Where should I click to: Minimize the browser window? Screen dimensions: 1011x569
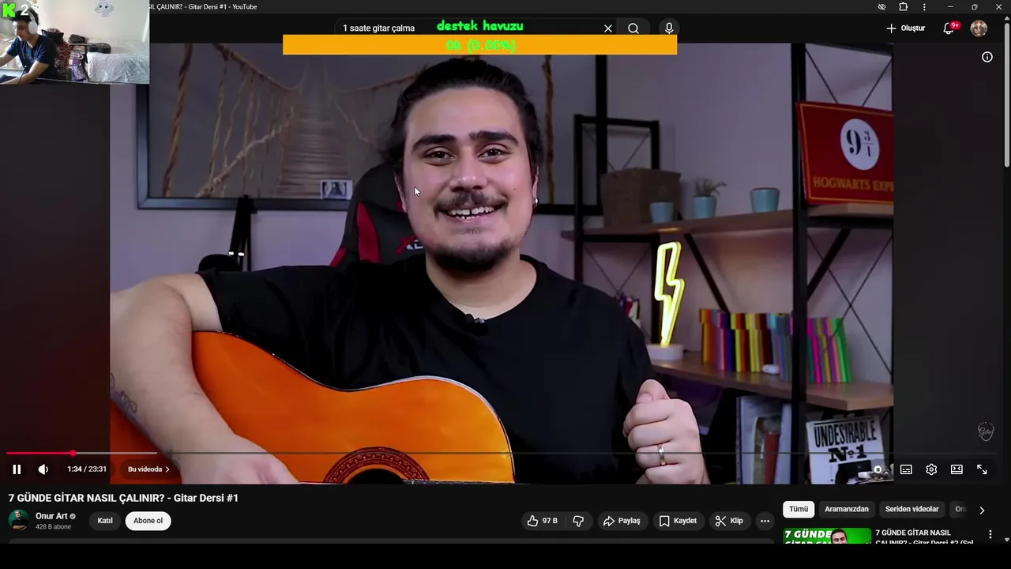tap(950, 7)
